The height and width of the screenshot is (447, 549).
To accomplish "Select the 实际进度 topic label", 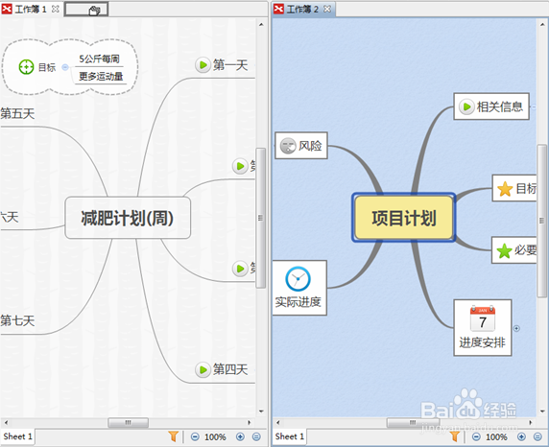I will pyautogui.click(x=298, y=302).
